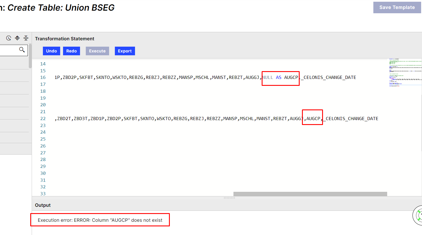Open the circular help widget icon

(x=418, y=215)
